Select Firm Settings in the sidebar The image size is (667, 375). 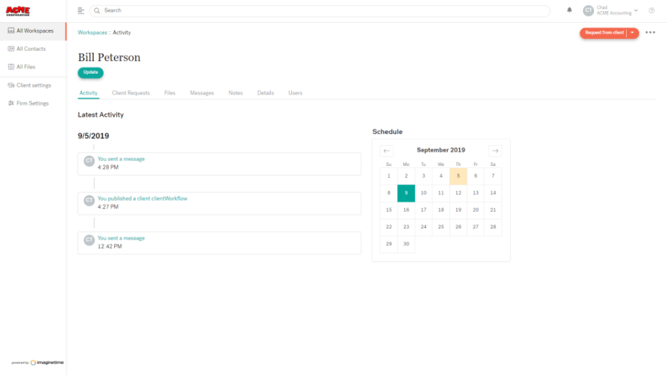tap(33, 103)
